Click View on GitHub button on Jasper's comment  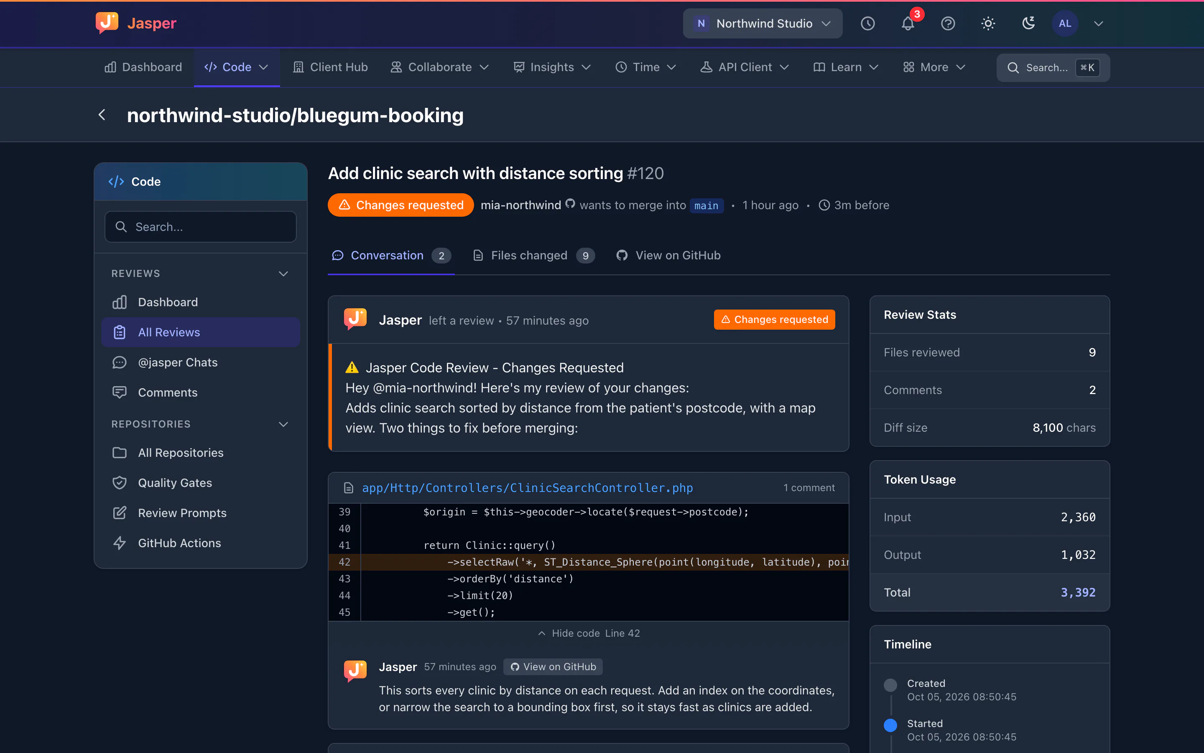click(553, 667)
